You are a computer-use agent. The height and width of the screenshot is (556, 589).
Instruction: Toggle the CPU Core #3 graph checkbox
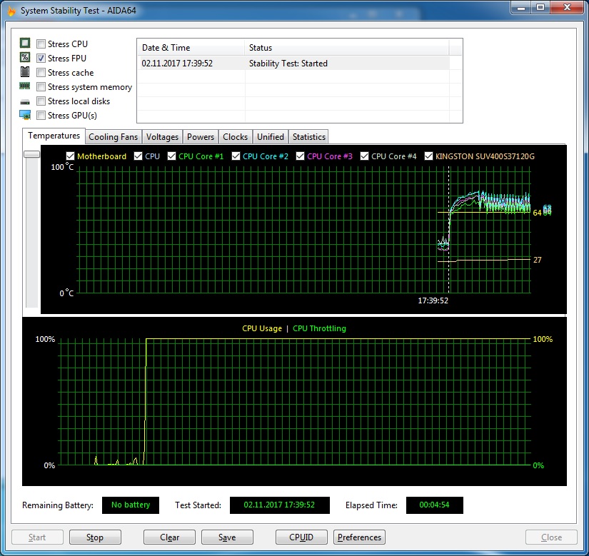point(300,156)
